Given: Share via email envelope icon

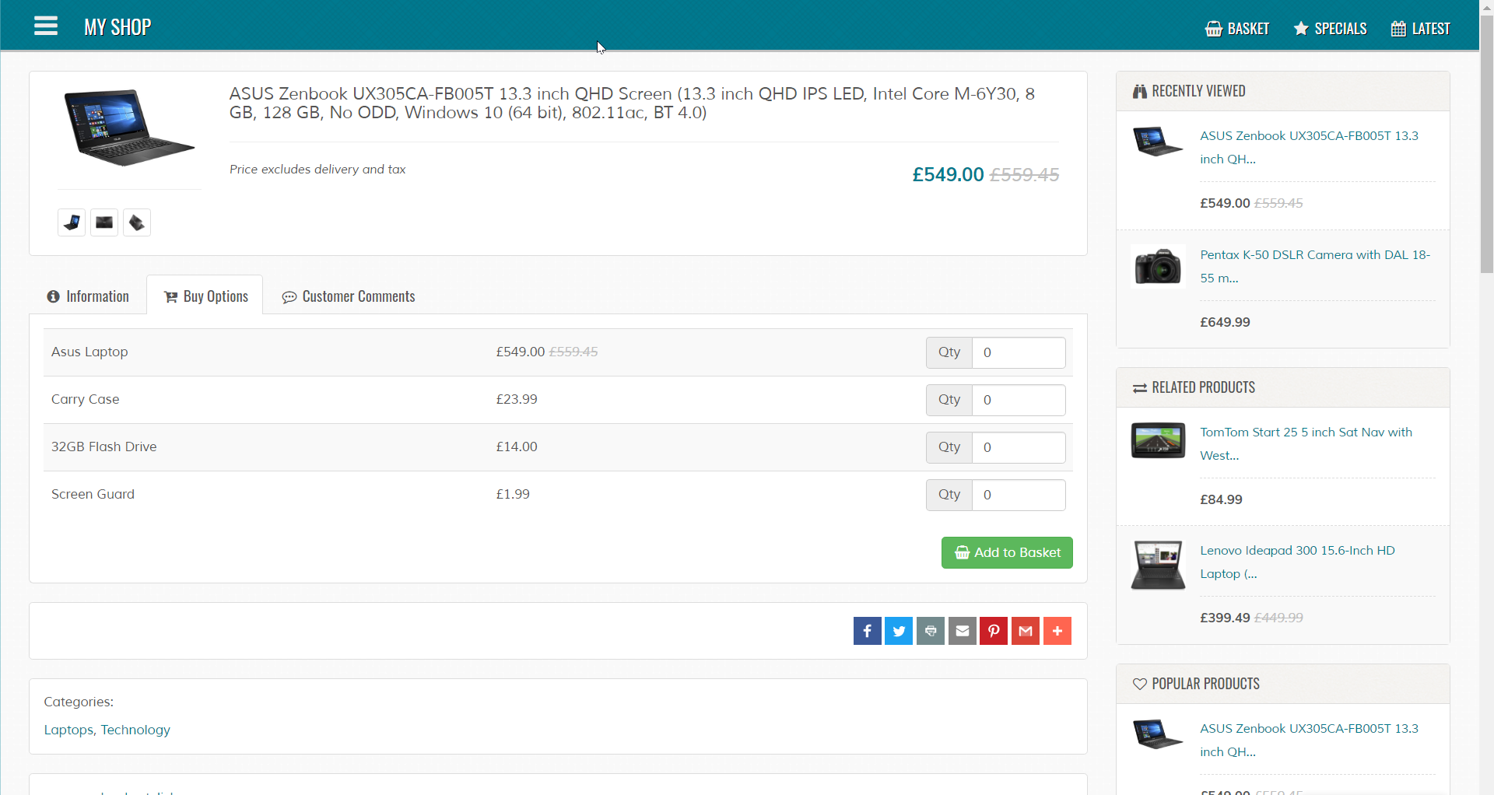Looking at the screenshot, I should click(x=963, y=631).
